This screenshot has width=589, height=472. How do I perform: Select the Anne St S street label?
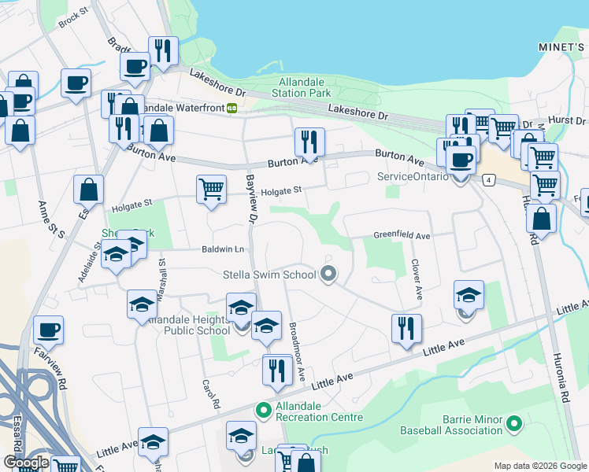(51, 219)
